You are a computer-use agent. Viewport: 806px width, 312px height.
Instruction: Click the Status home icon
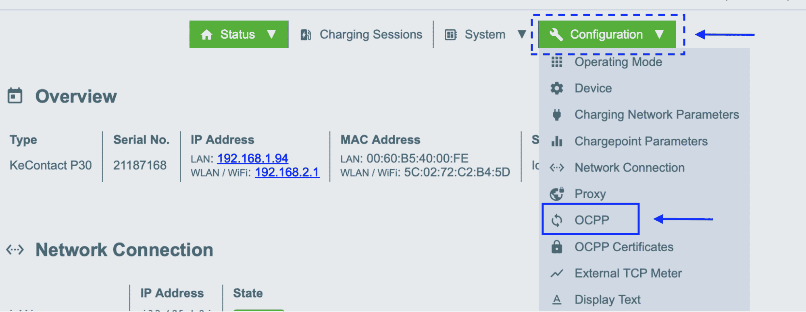(206, 35)
